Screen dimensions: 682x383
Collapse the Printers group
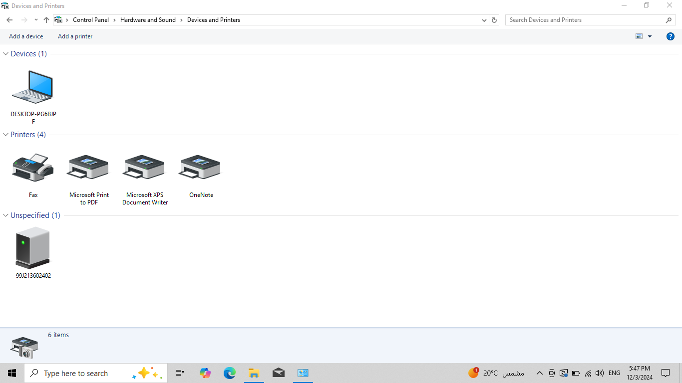pyautogui.click(x=6, y=135)
